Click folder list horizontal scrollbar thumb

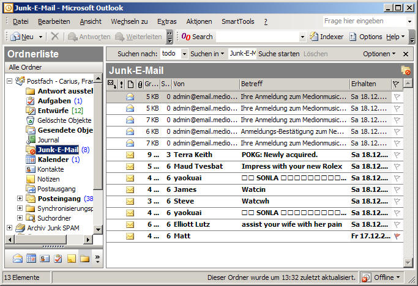(x=40, y=240)
